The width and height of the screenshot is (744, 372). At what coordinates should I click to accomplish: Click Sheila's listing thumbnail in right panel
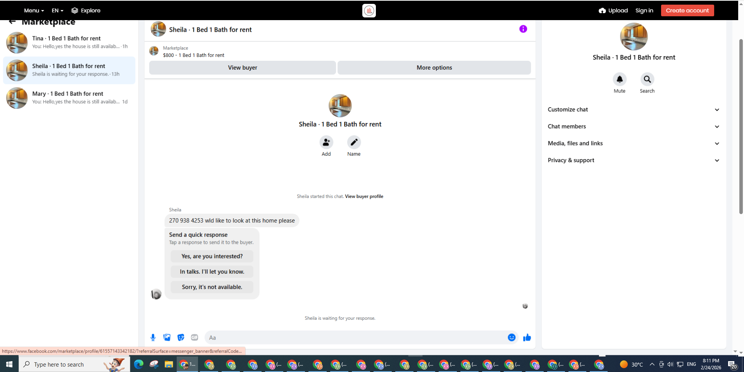tap(634, 37)
